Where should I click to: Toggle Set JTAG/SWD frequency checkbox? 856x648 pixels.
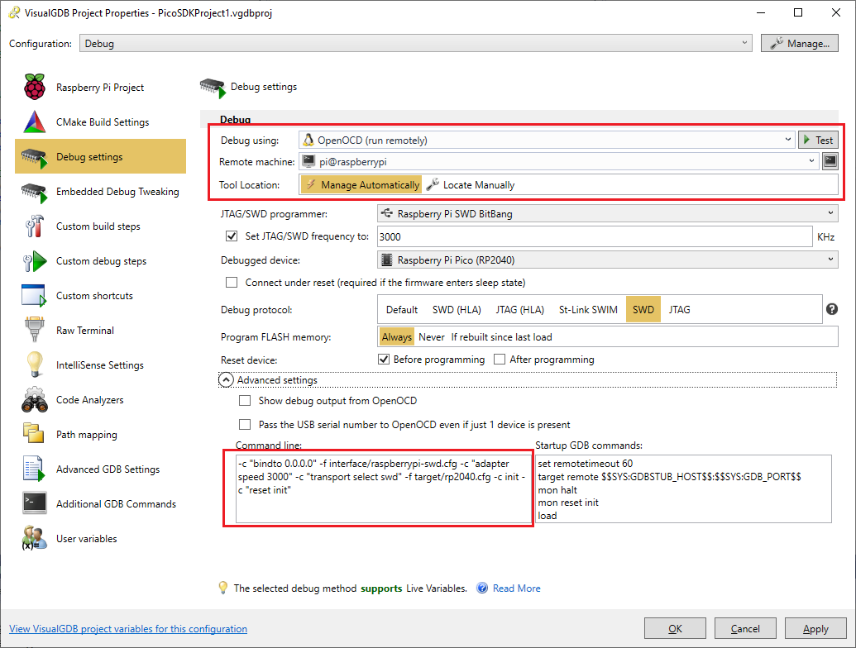(232, 236)
